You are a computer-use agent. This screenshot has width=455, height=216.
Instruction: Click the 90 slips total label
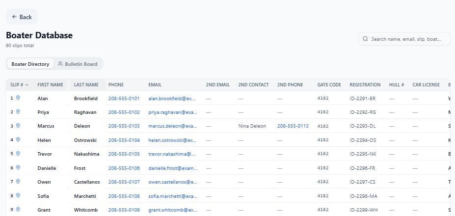[20, 46]
